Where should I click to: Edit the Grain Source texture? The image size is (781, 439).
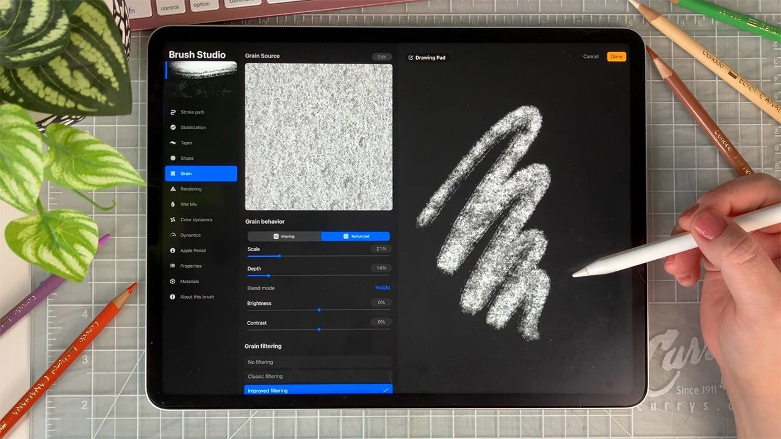tap(381, 56)
